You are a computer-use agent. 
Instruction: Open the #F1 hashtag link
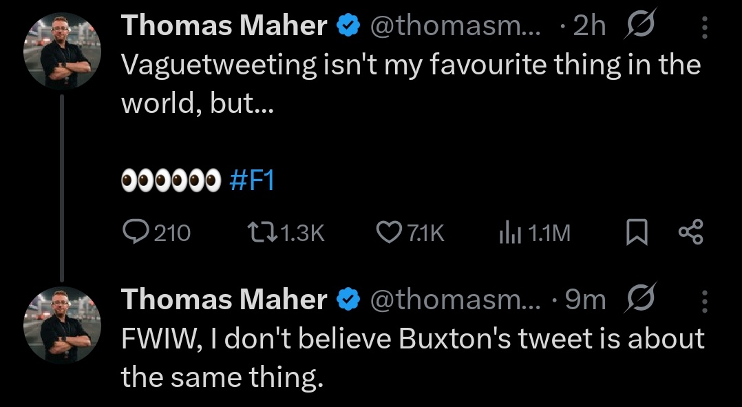click(x=252, y=180)
